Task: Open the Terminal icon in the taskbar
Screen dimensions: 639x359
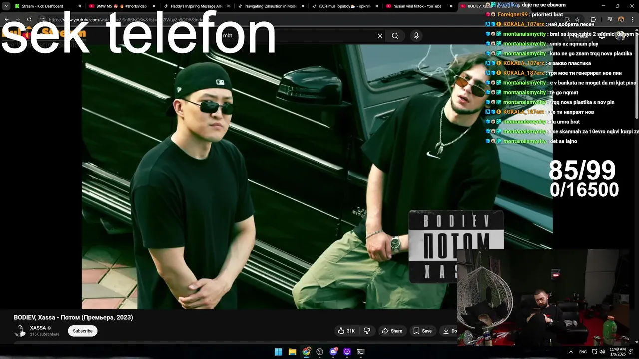Action: (x=360, y=352)
